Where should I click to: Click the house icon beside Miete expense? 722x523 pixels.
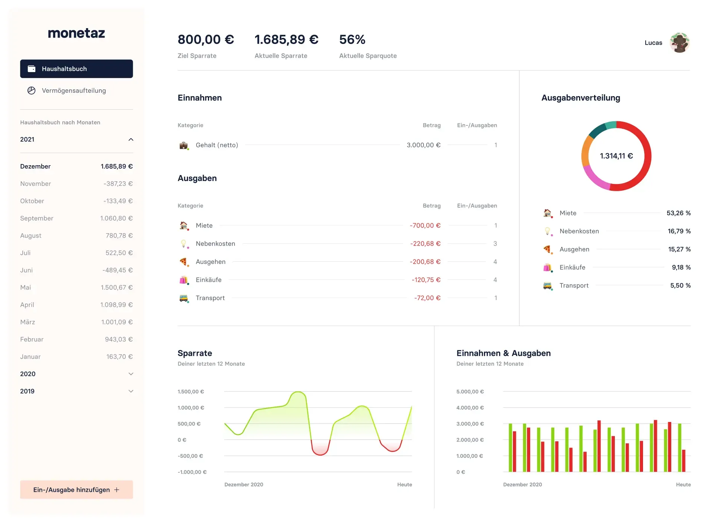[184, 225]
